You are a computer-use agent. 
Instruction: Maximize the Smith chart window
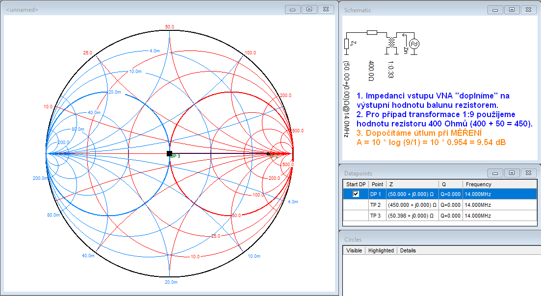point(309,9)
